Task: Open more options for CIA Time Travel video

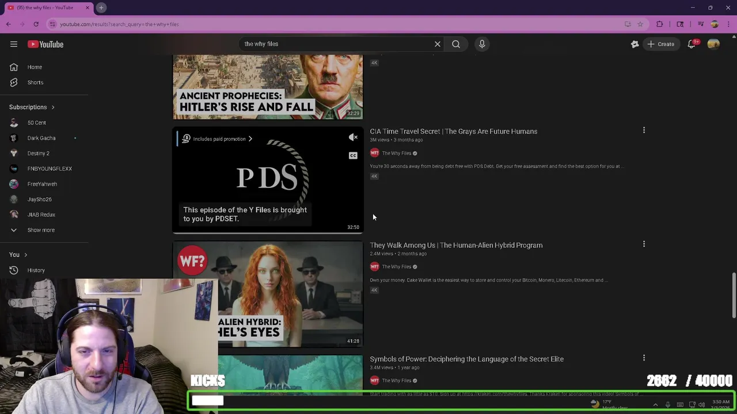Action: (644, 131)
